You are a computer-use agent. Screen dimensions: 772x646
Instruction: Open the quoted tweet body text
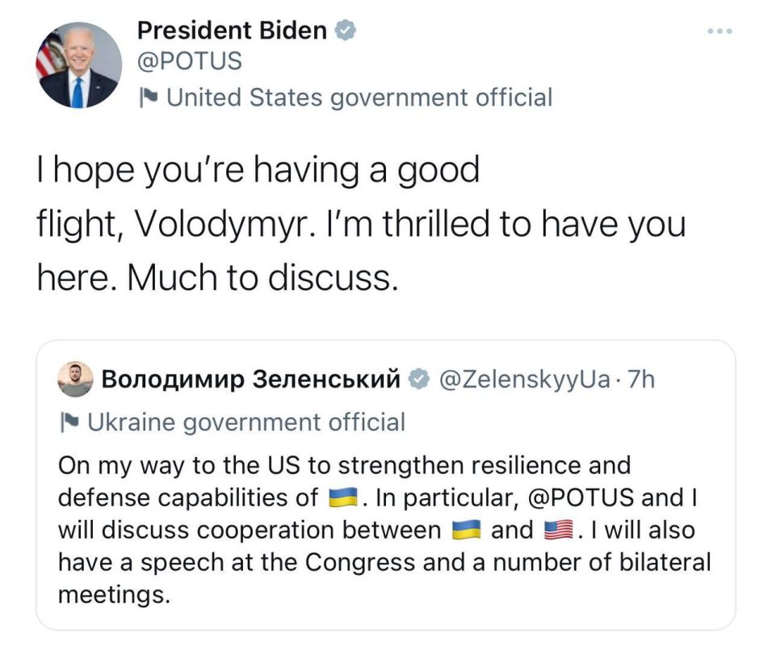(384, 530)
